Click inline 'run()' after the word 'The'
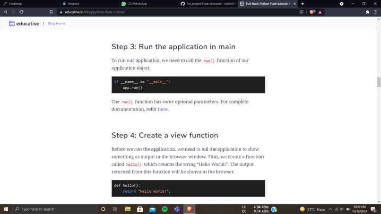The height and width of the screenshot is (214, 381). pos(127,102)
